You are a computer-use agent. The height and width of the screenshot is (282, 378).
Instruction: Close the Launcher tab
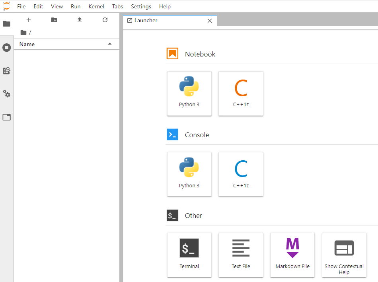[x=210, y=21]
